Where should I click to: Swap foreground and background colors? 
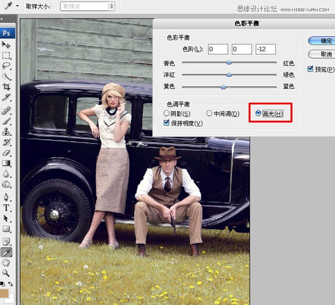click(10, 284)
